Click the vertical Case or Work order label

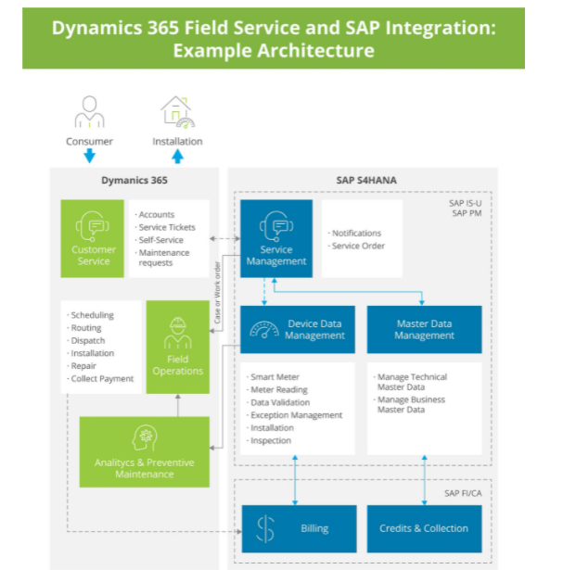coord(217,293)
